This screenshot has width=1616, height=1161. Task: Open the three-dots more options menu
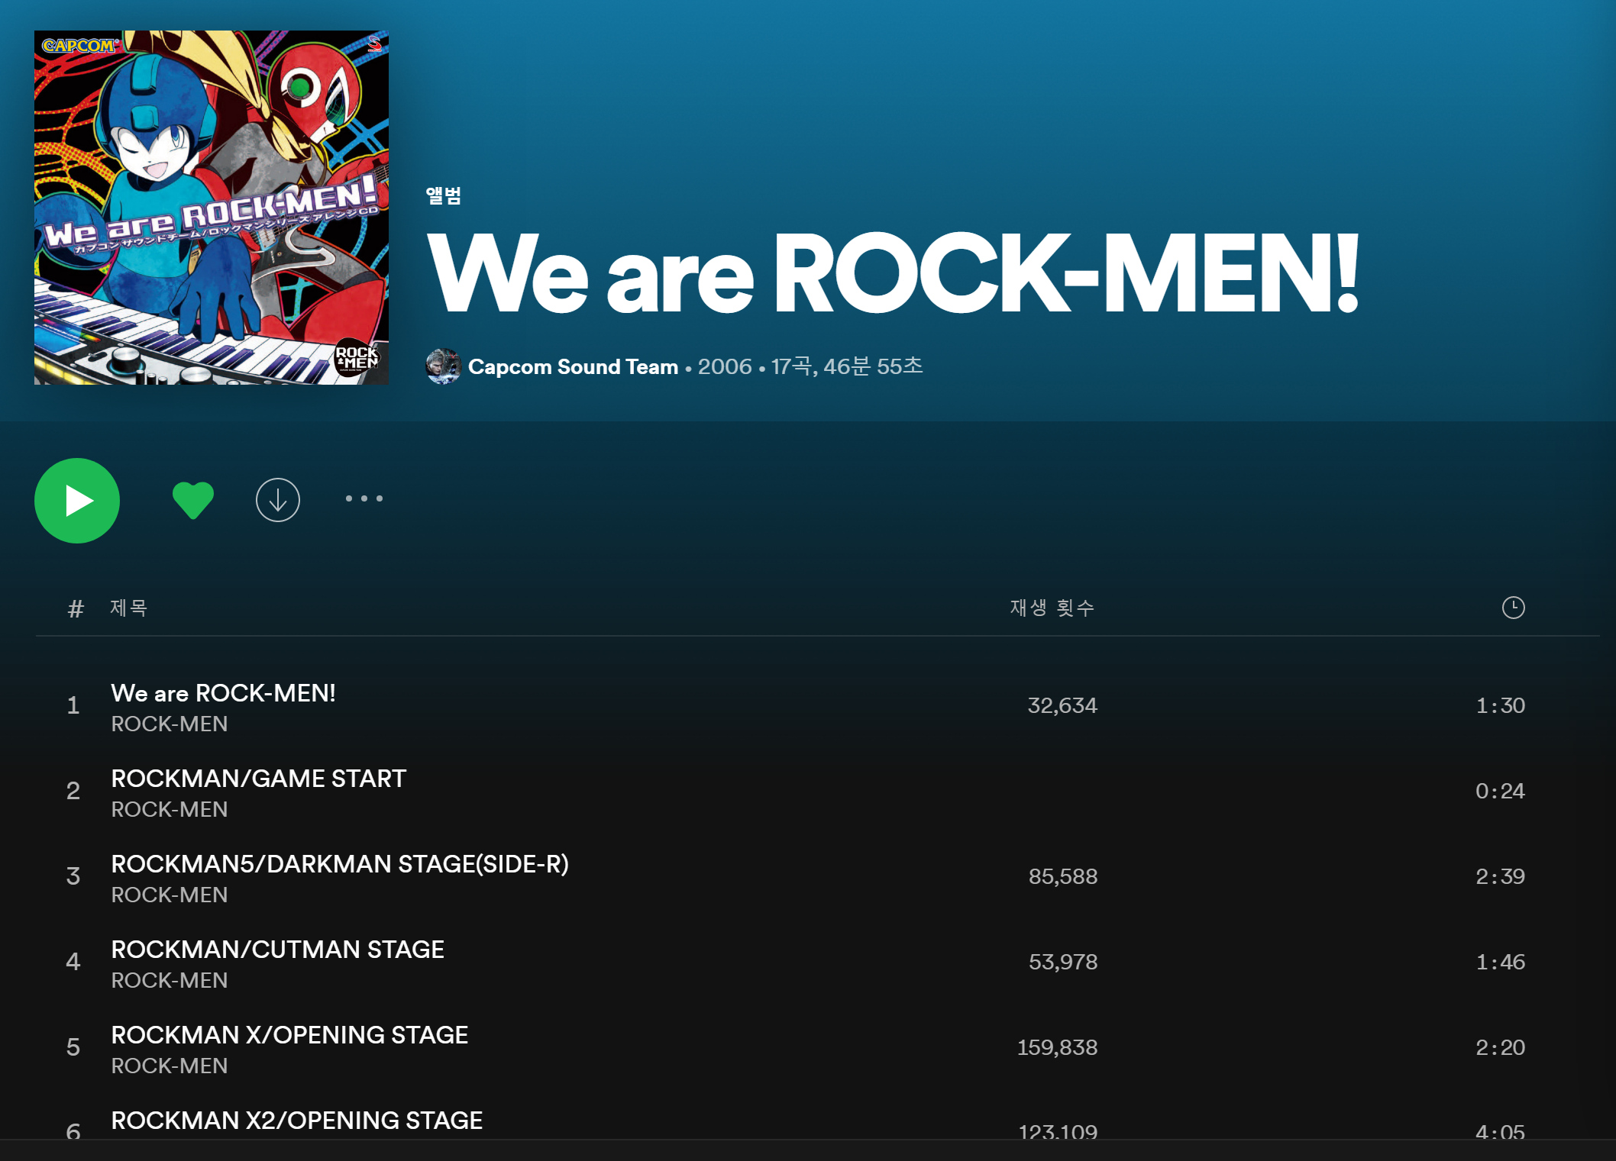tap(364, 498)
